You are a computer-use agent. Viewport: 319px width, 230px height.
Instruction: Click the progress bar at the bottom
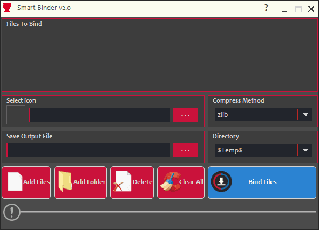coord(168,212)
